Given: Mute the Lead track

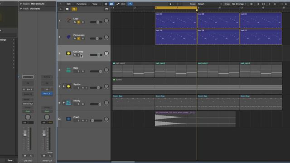Looking at the screenshot, I should coord(75,22).
